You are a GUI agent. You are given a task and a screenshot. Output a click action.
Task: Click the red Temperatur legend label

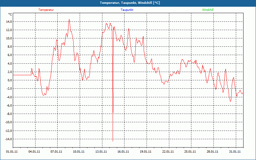[x=46, y=10]
